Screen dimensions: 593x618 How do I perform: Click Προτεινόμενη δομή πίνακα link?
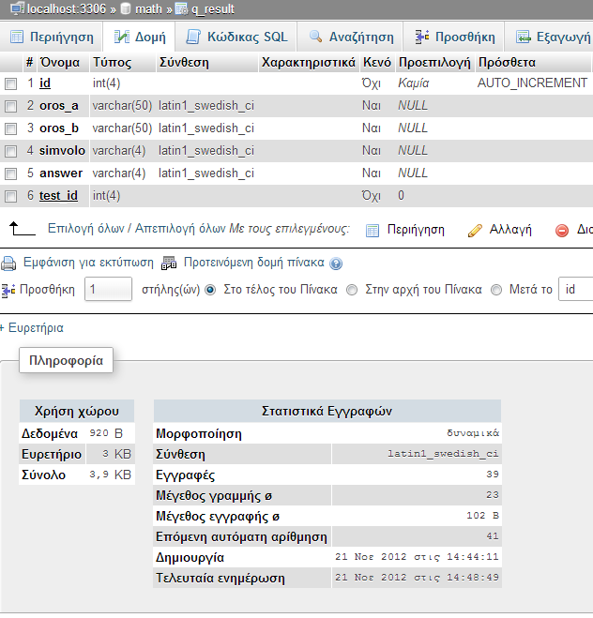[254, 263]
